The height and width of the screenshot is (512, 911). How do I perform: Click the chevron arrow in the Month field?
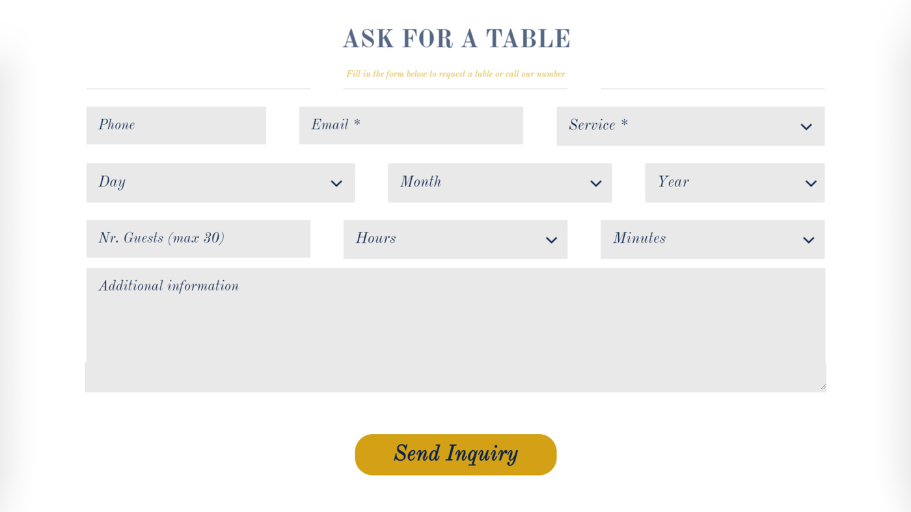(x=595, y=183)
